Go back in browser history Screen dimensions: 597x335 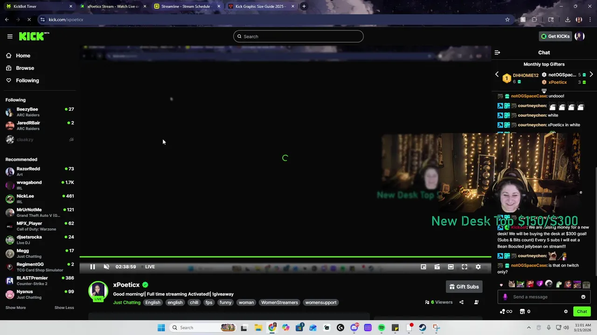pyautogui.click(x=7, y=20)
